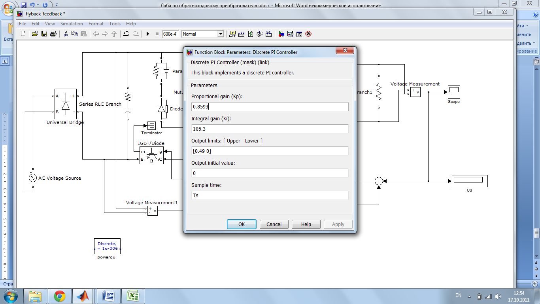The width and height of the screenshot is (540, 304).
Task: Stop the simulation square button
Action: [x=157, y=34]
